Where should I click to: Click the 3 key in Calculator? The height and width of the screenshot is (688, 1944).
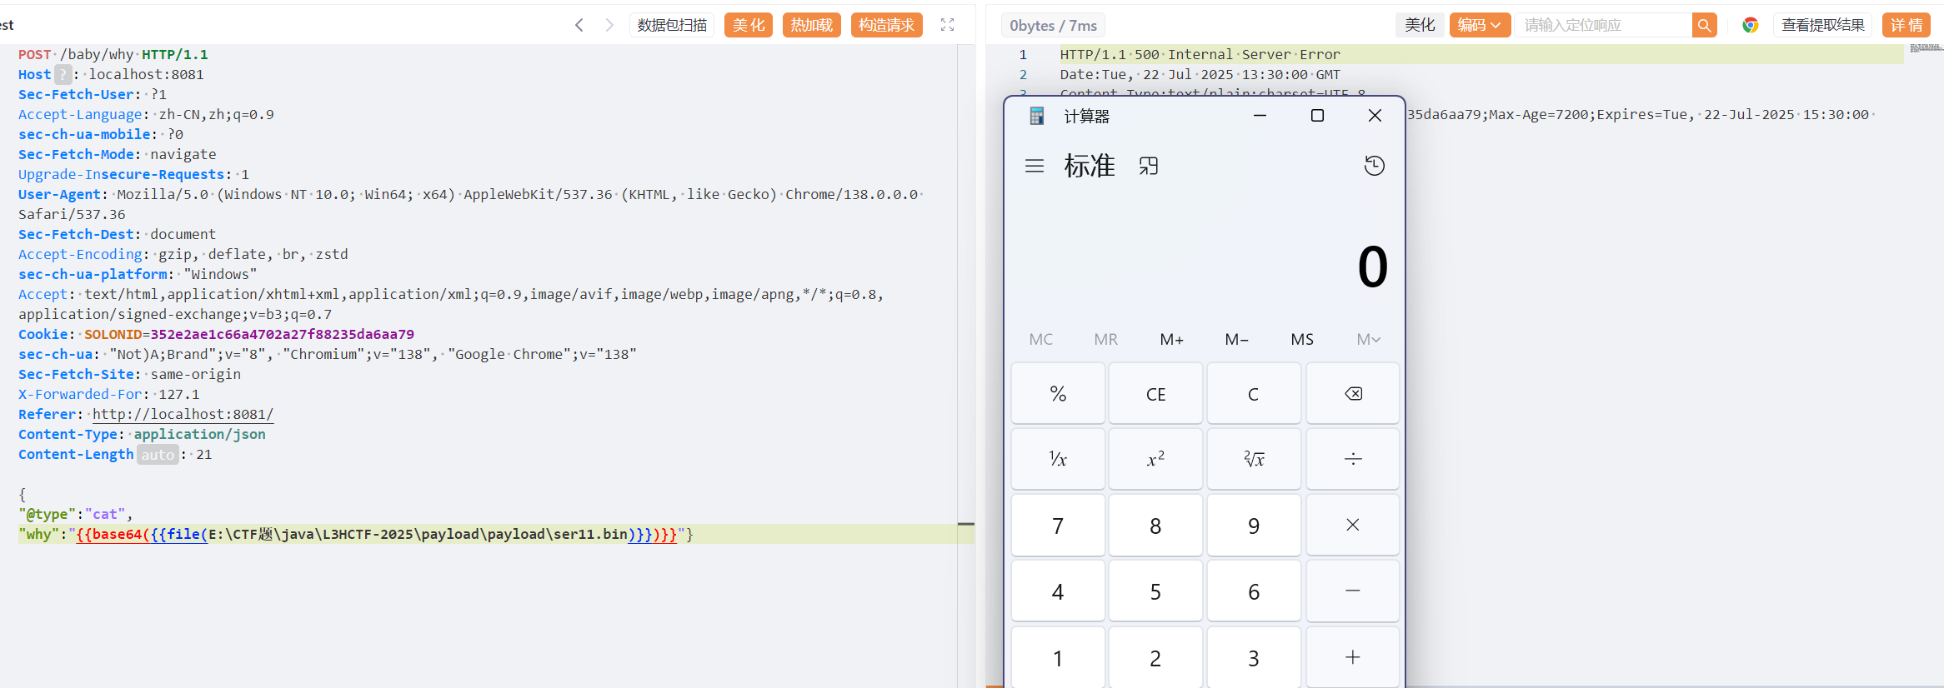click(1254, 657)
